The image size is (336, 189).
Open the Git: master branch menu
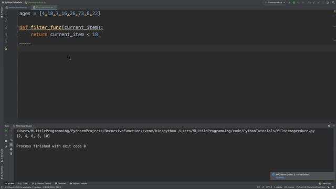click(289, 187)
